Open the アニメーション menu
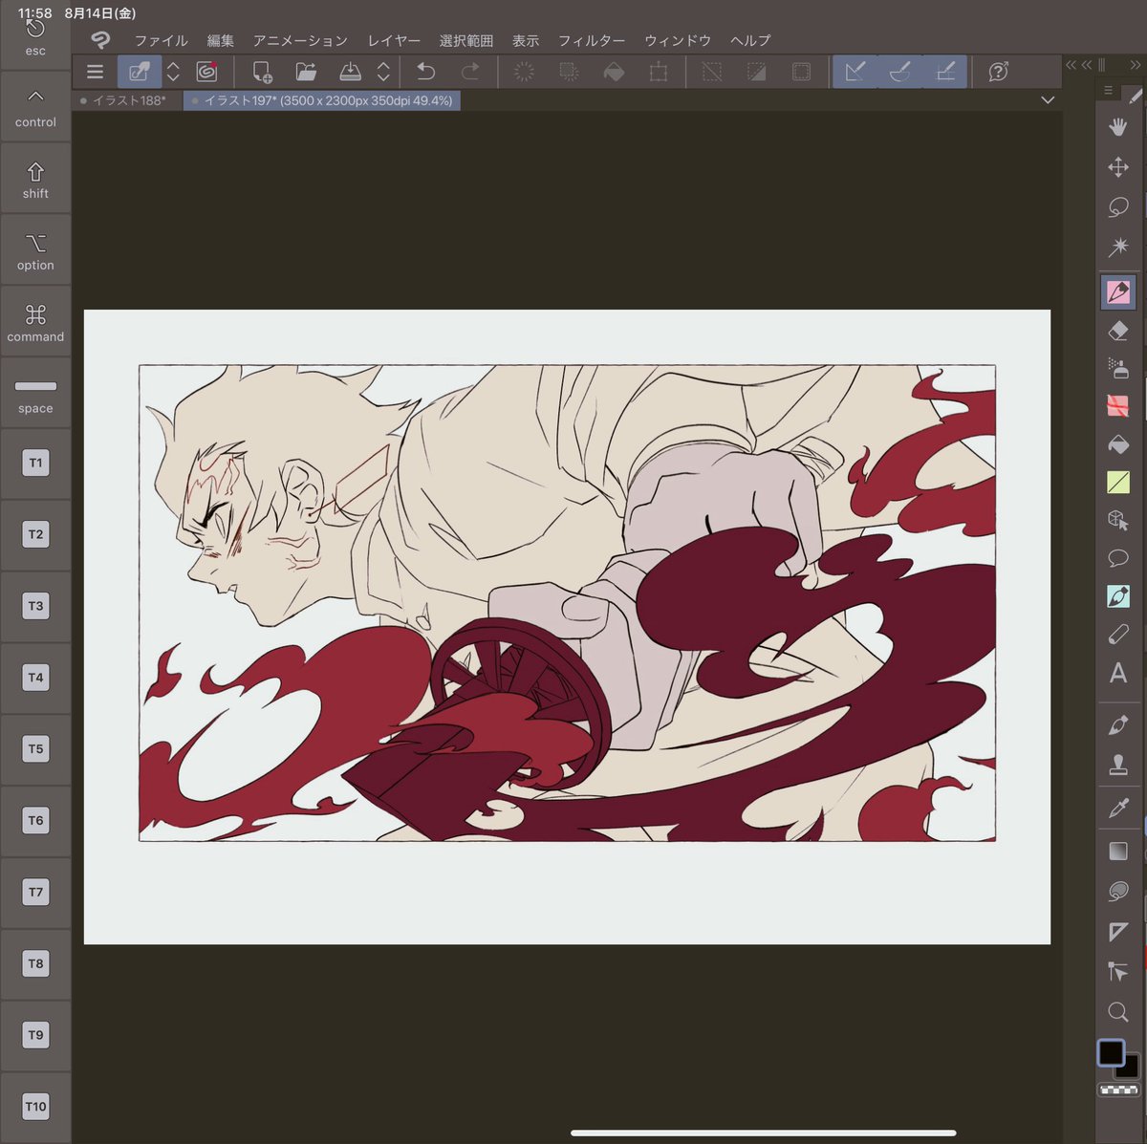This screenshot has height=1144, width=1147. 300,40
